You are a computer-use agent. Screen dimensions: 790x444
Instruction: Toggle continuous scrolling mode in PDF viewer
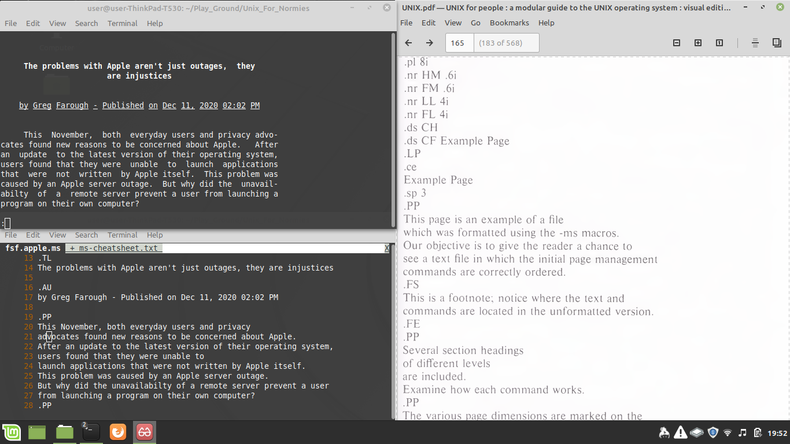755,43
